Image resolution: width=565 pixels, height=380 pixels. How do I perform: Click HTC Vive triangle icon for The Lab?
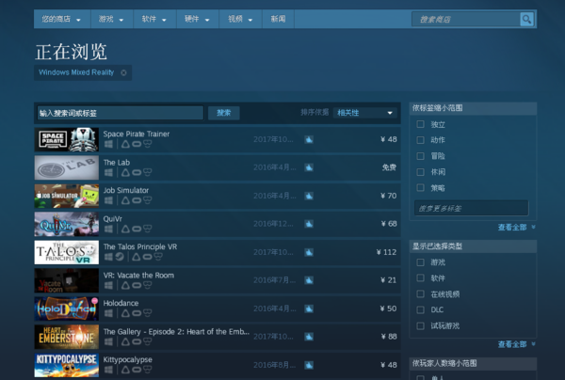pos(125,172)
